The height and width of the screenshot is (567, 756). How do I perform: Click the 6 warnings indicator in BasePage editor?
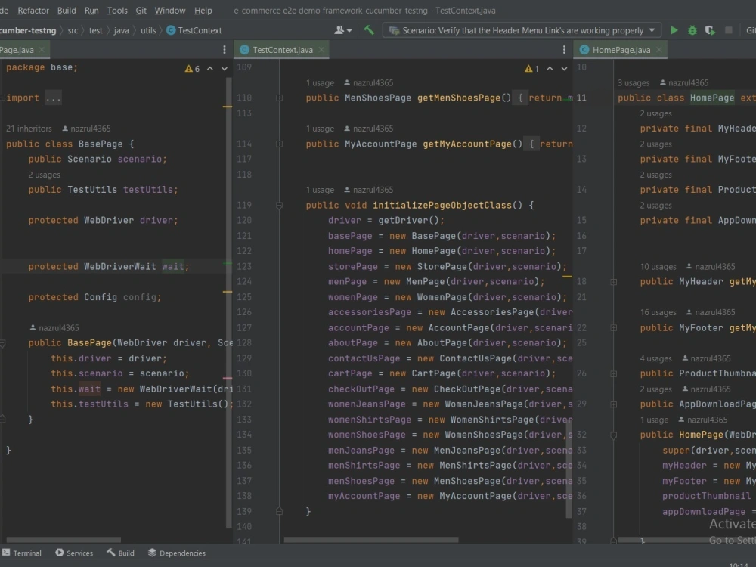(x=191, y=68)
